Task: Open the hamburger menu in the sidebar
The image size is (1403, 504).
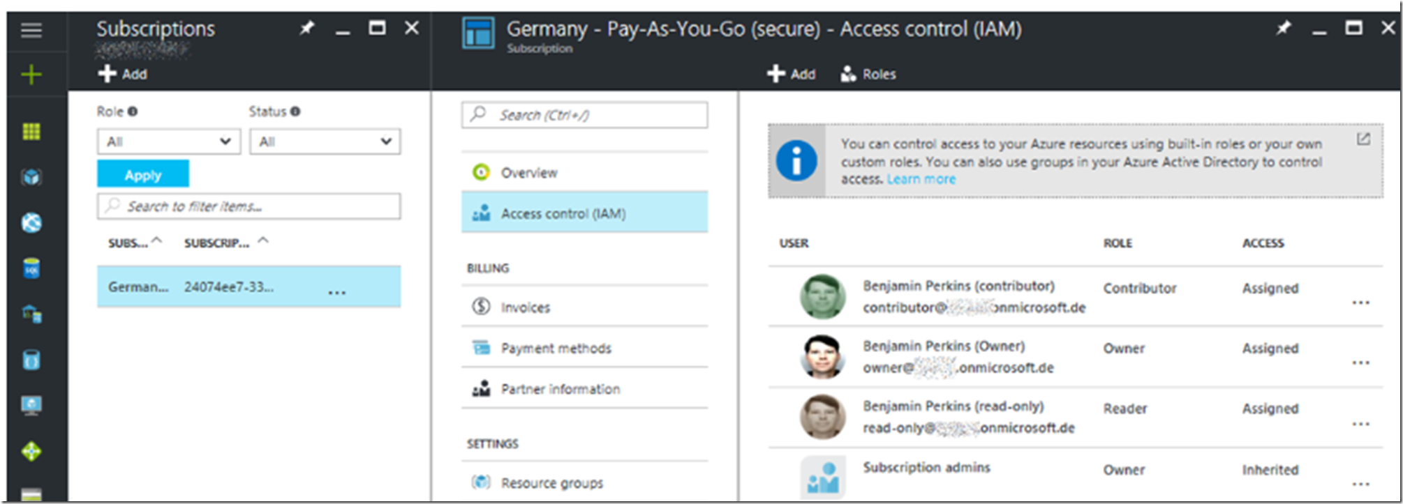Action: [x=31, y=30]
